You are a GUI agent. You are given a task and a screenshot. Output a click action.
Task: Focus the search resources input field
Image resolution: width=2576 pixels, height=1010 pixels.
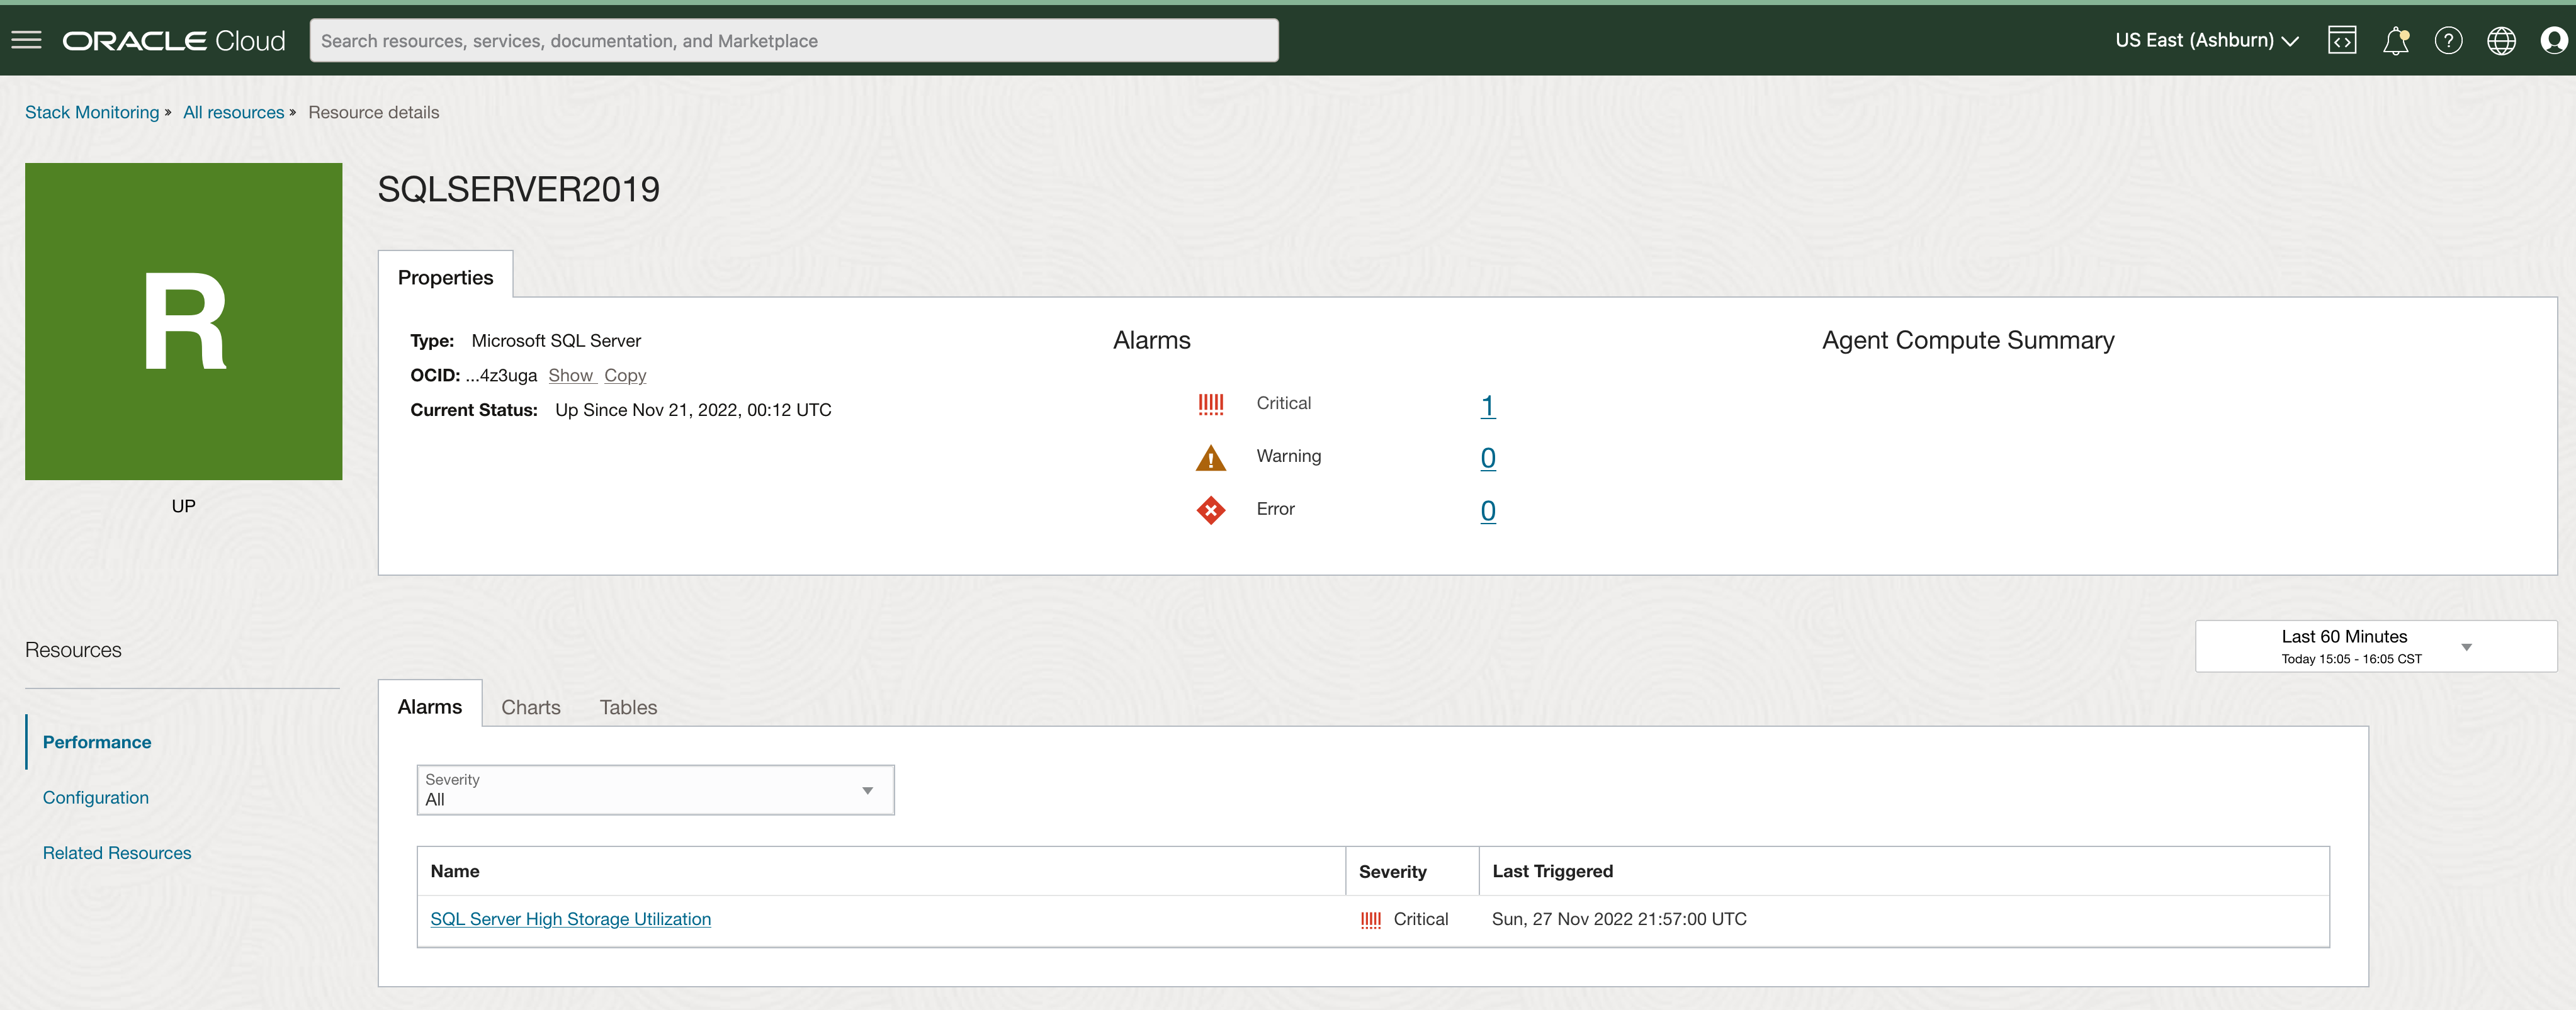coord(793,40)
